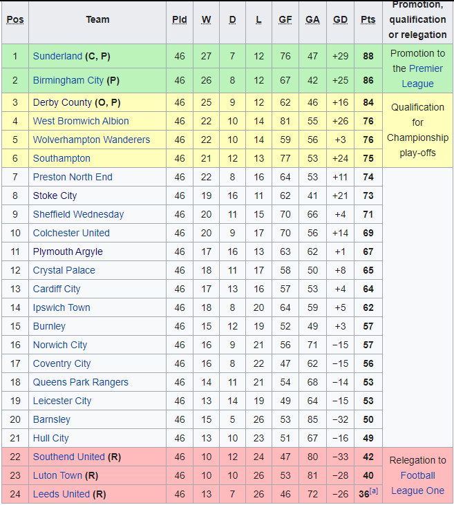Click Preston North End link

(x=73, y=177)
